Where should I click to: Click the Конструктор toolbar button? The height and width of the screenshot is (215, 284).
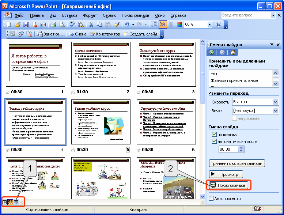[x=105, y=34]
